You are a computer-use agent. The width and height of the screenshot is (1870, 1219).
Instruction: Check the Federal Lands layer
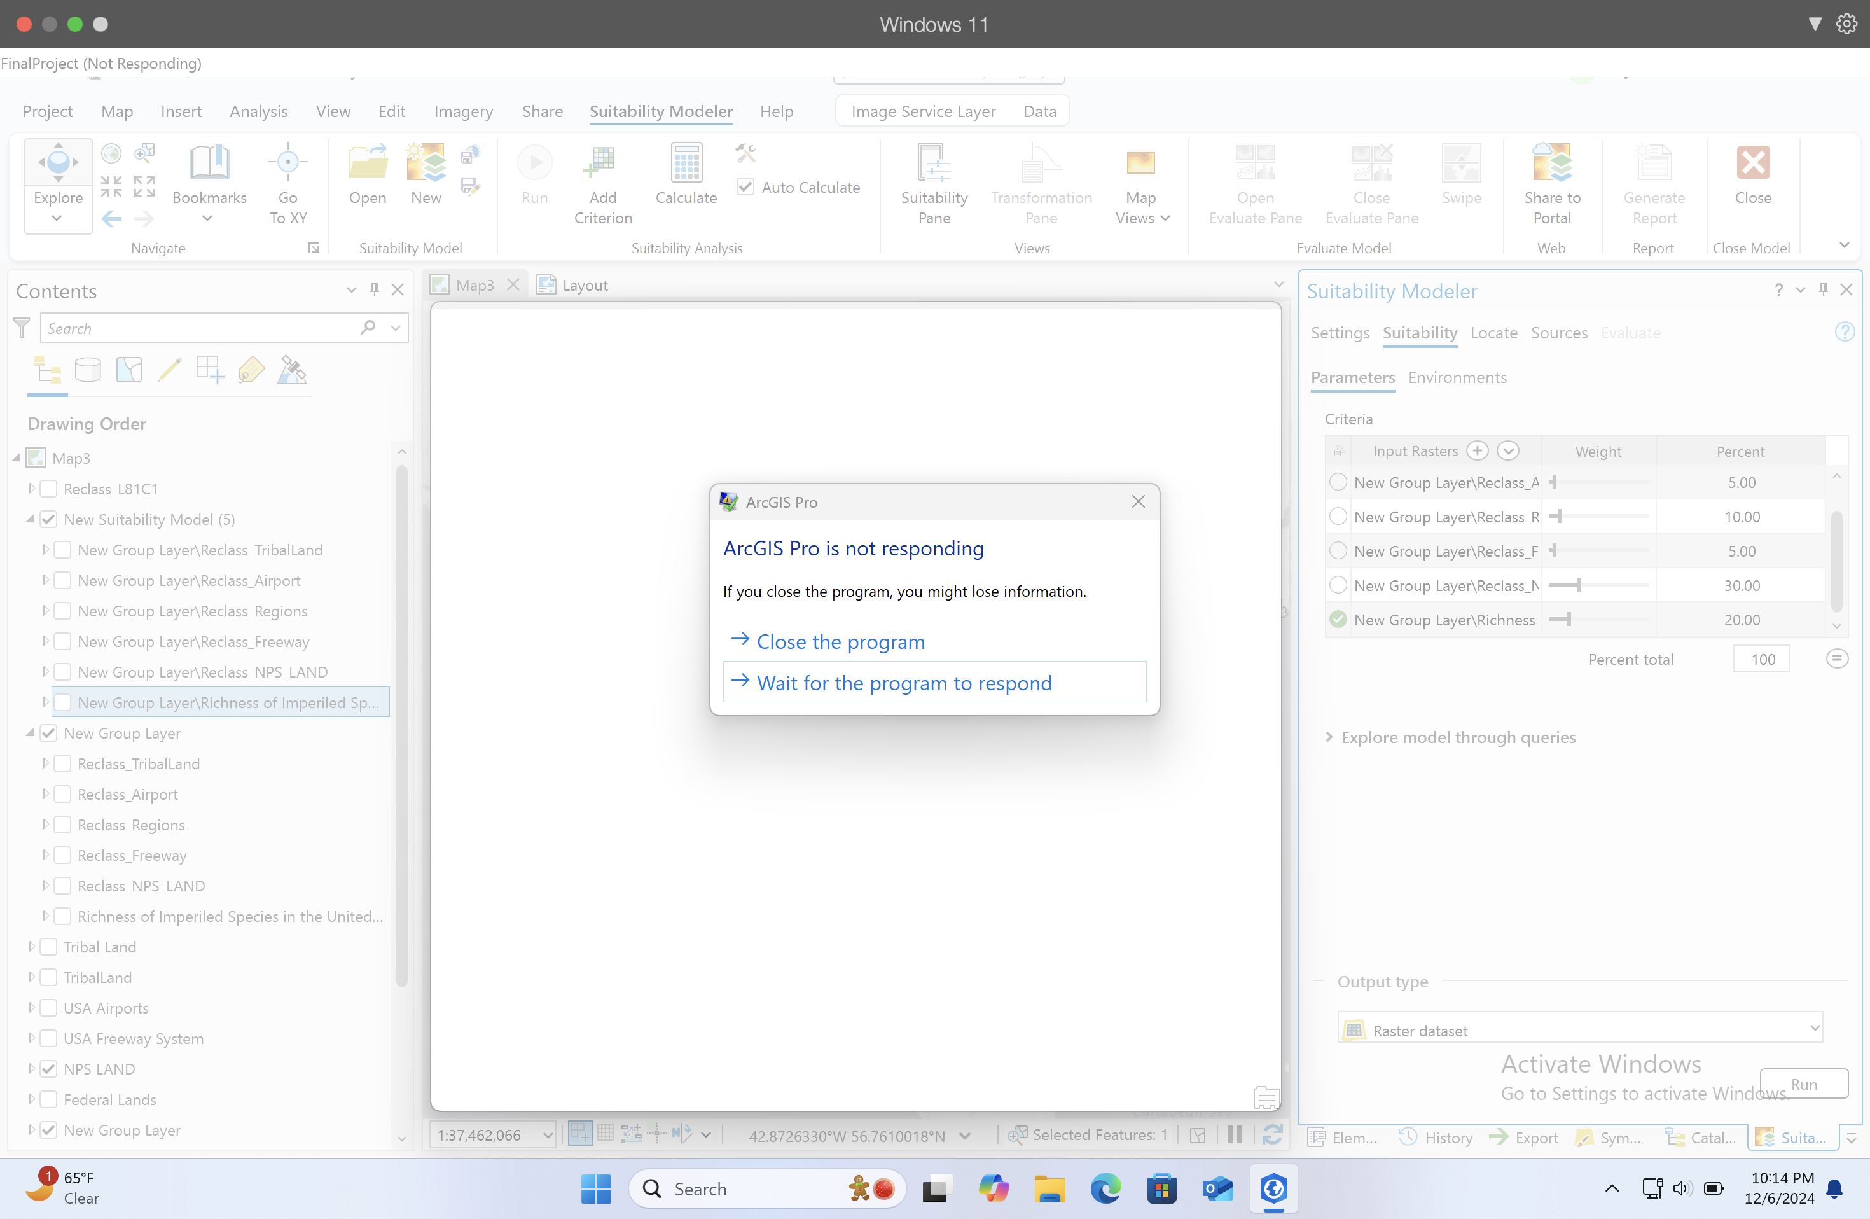click(x=49, y=1099)
